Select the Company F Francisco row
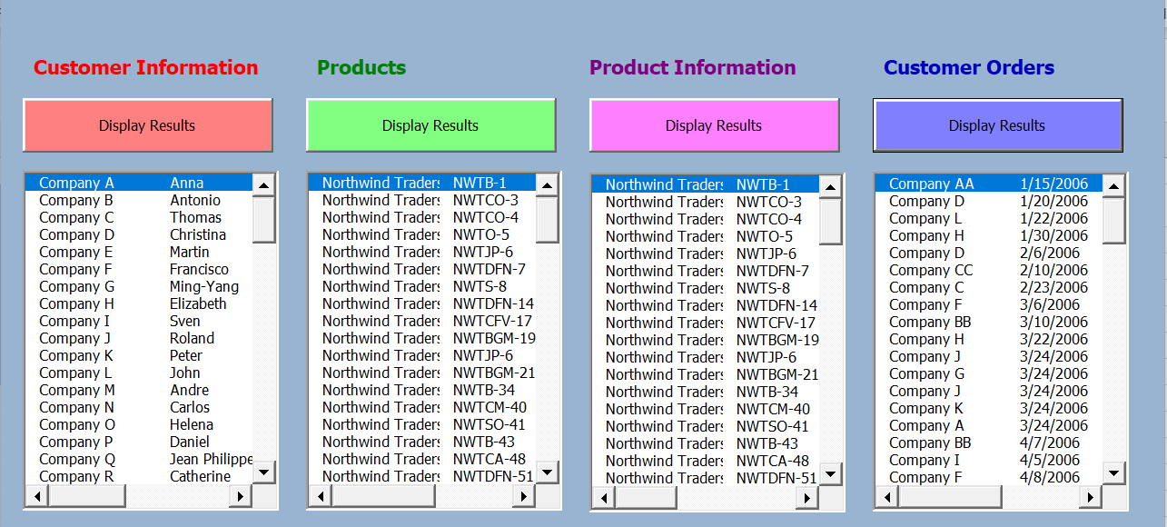Viewport: 1167px width, 527px height. coord(140,269)
